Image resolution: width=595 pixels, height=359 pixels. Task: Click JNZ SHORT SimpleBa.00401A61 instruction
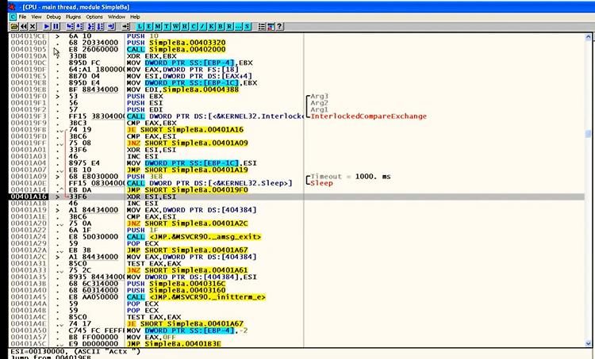point(187,270)
